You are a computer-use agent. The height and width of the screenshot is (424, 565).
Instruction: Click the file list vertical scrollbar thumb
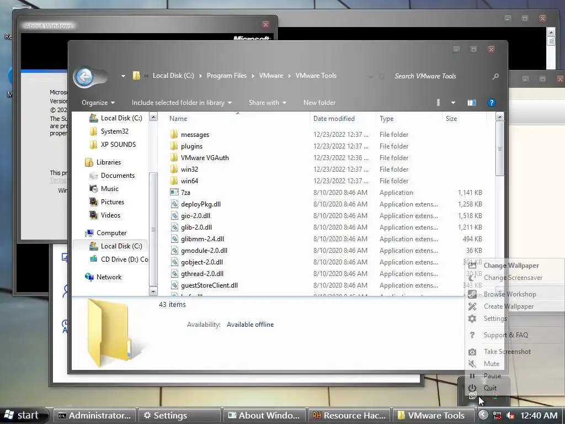[x=499, y=149]
